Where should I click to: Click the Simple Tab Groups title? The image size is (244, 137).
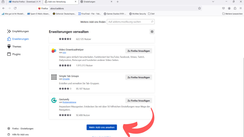(x=69, y=76)
